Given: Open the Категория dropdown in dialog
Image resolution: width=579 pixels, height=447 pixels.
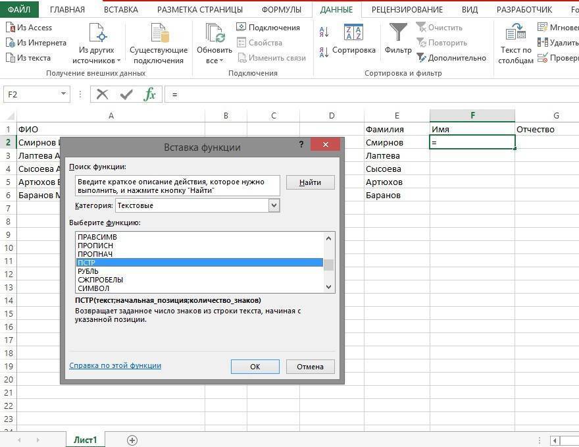Looking at the screenshot, I should (274, 205).
